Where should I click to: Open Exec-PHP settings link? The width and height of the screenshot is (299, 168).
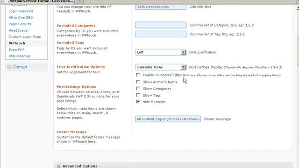click(x=16, y=50)
